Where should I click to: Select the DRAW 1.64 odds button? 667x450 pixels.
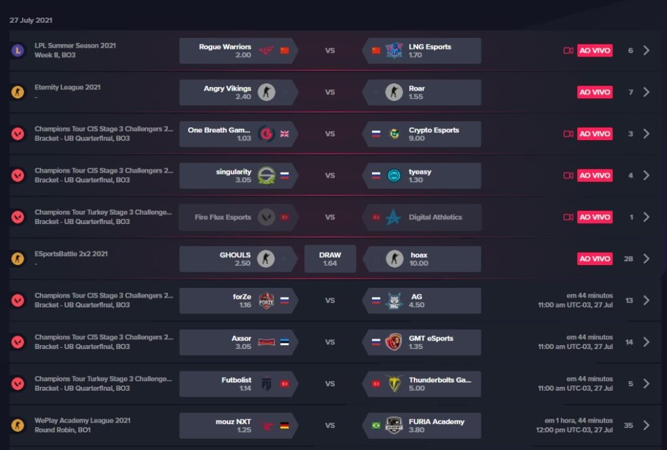click(330, 259)
